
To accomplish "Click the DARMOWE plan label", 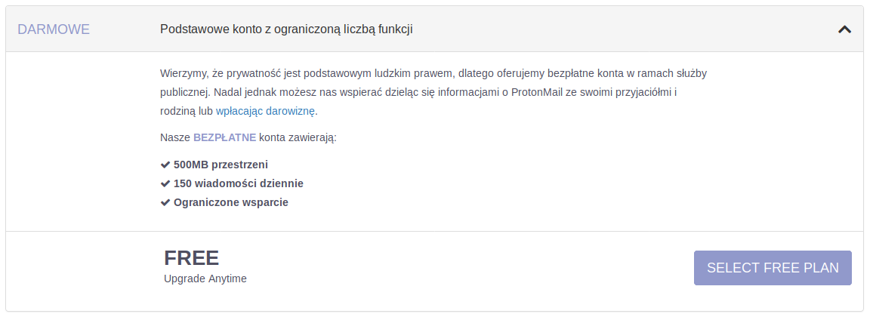I will (54, 29).
